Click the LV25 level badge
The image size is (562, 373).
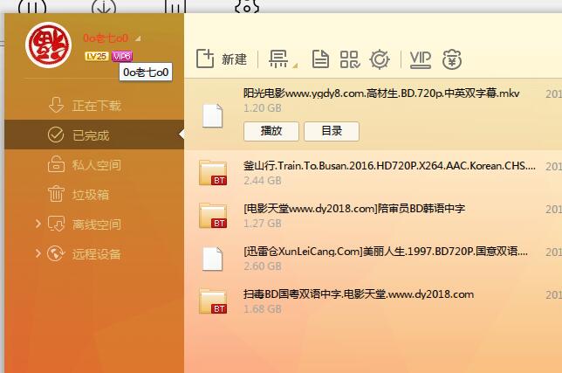[96, 56]
